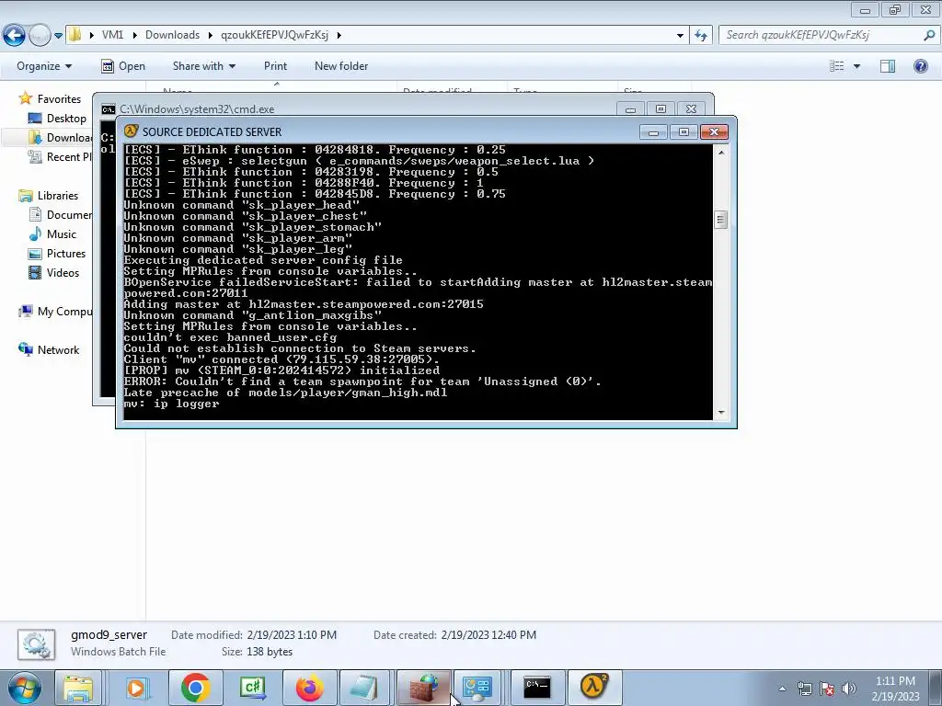This screenshot has width=942, height=706.
Task: Open the view options dropdown arrow
Action: click(856, 66)
